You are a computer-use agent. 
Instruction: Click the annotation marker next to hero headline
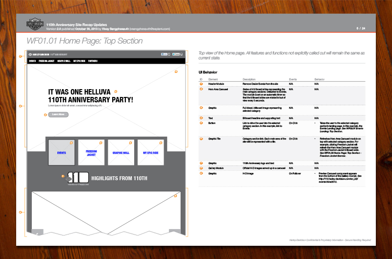coord(116,92)
